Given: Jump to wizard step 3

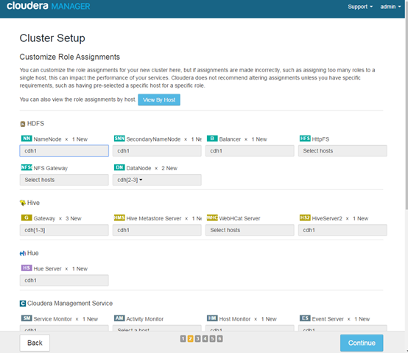Looking at the screenshot, I should click(198, 338).
